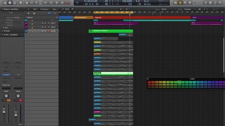Click the Kontakt 5 instrument slot

(x=6, y=75)
